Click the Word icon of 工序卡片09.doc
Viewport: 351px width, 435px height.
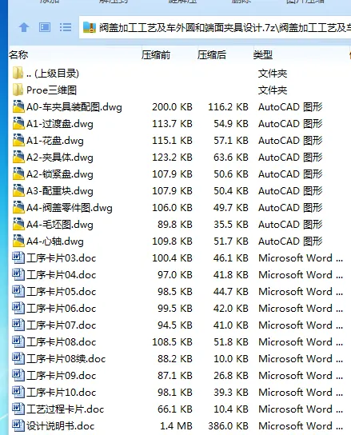(18, 375)
